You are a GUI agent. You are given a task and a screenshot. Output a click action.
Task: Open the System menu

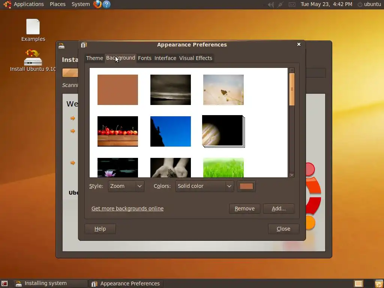(x=81, y=4)
